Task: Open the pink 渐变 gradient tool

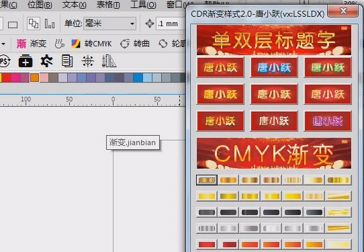Action: pos(32,44)
